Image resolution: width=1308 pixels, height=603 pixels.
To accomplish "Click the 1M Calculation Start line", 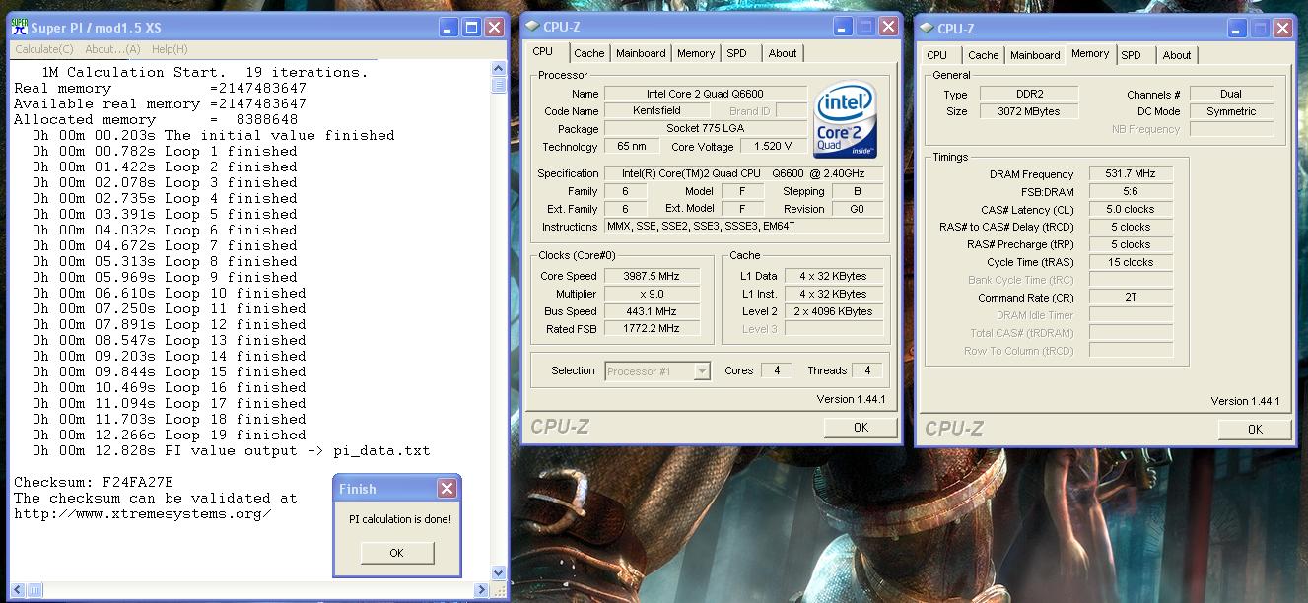I will coord(205,72).
